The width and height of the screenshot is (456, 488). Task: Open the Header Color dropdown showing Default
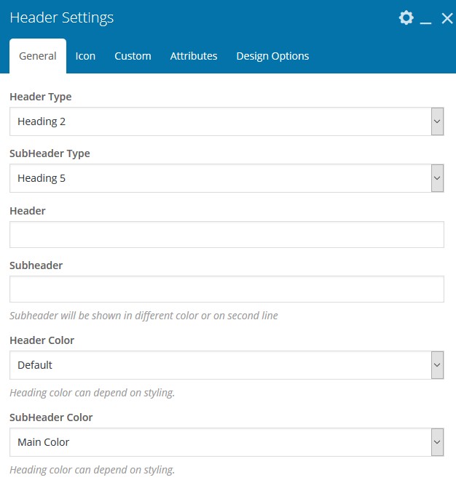click(227, 365)
